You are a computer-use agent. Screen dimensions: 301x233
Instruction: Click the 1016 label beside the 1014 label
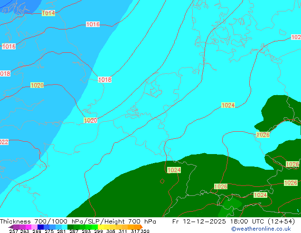[93, 24]
